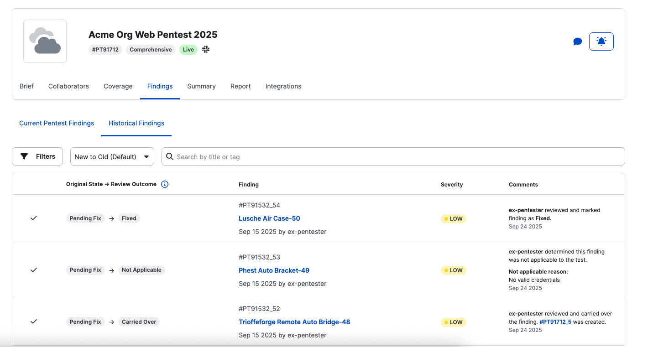Click the Live status badge
Screen dimensions: 653x347
tap(188, 50)
